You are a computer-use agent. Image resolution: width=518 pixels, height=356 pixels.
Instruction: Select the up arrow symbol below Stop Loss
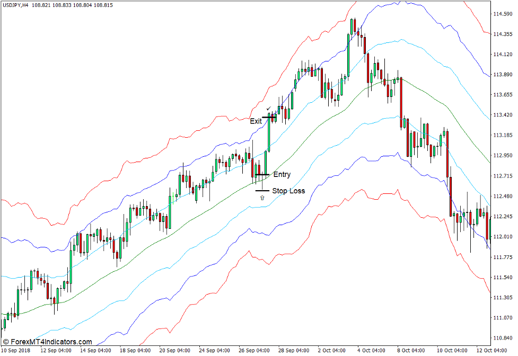pos(262,198)
